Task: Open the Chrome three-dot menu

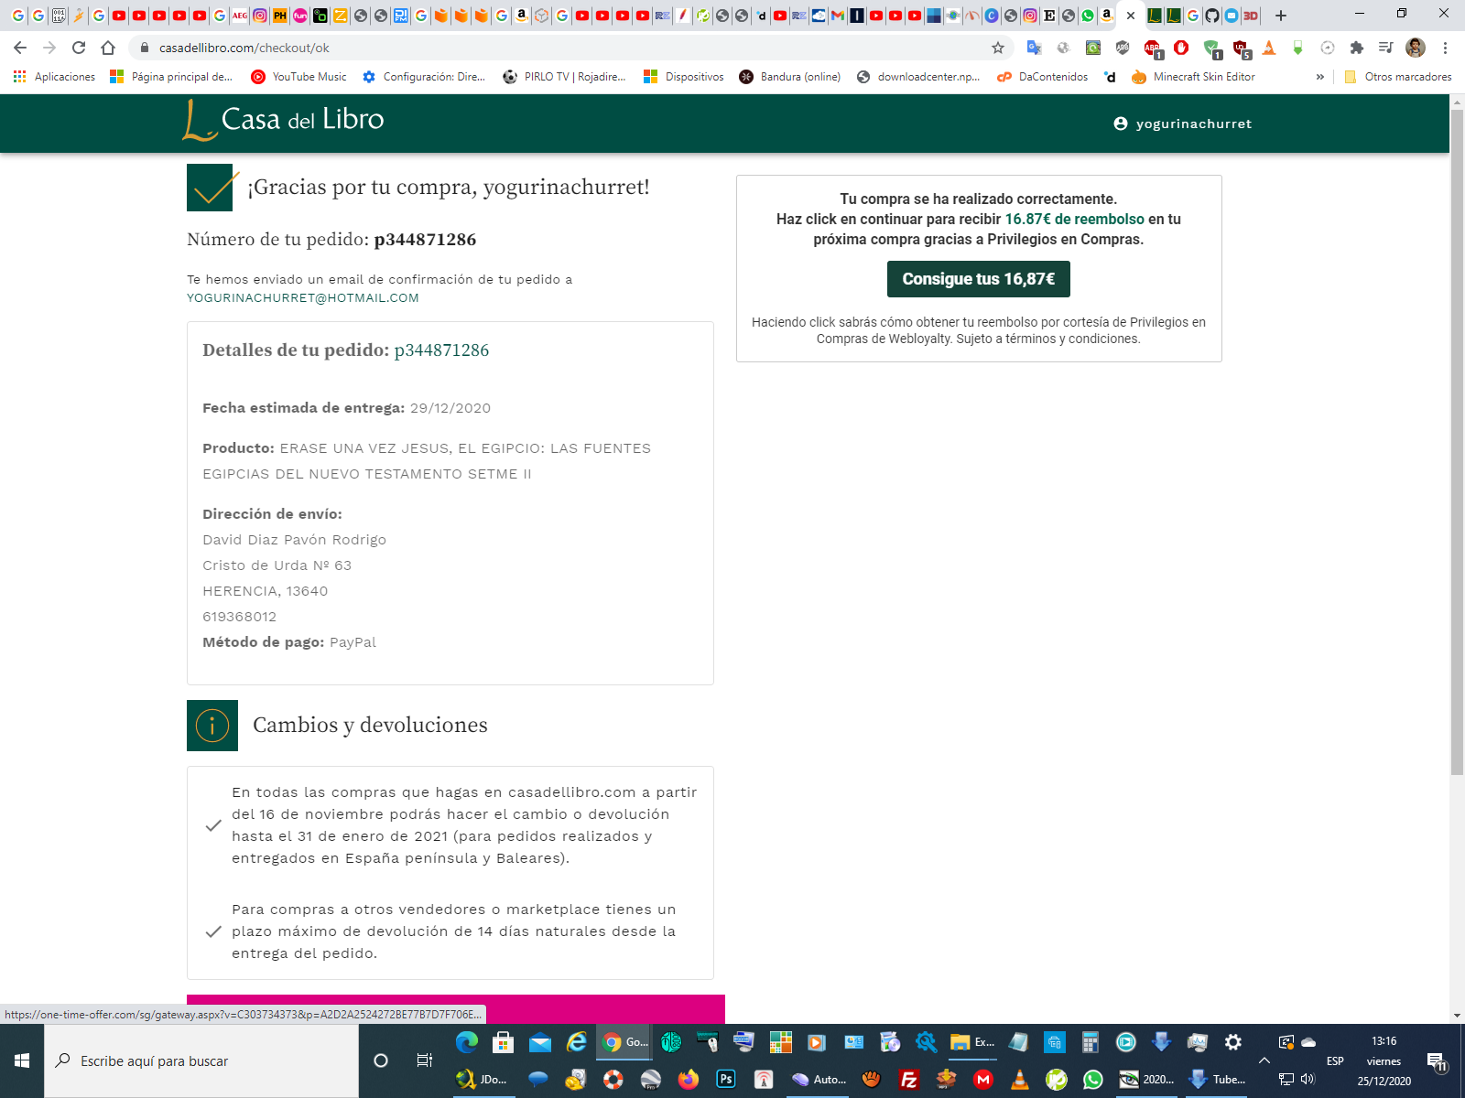Action: (x=1445, y=48)
